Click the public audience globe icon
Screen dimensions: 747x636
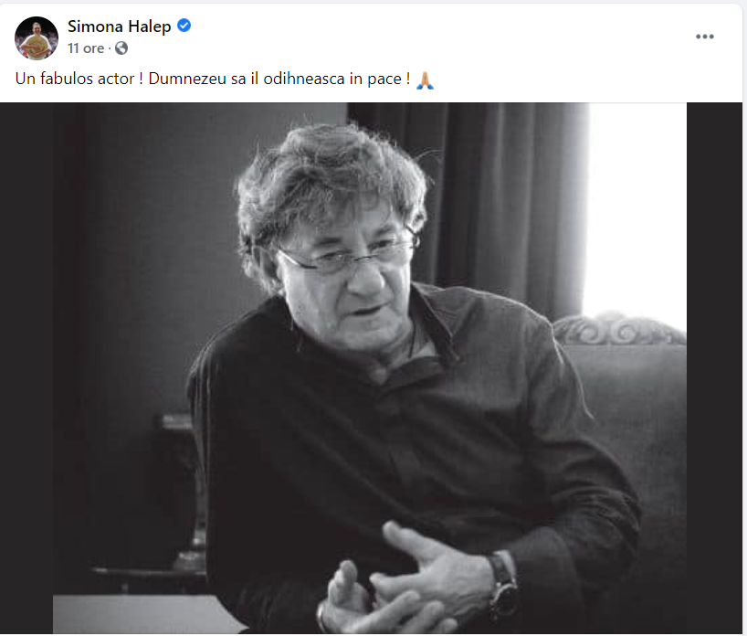(x=121, y=48)
